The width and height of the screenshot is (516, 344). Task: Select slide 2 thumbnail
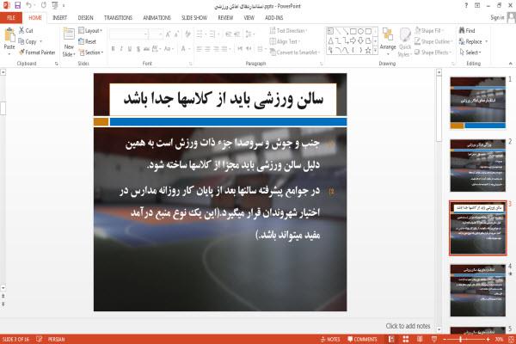(x=478, y=165)
